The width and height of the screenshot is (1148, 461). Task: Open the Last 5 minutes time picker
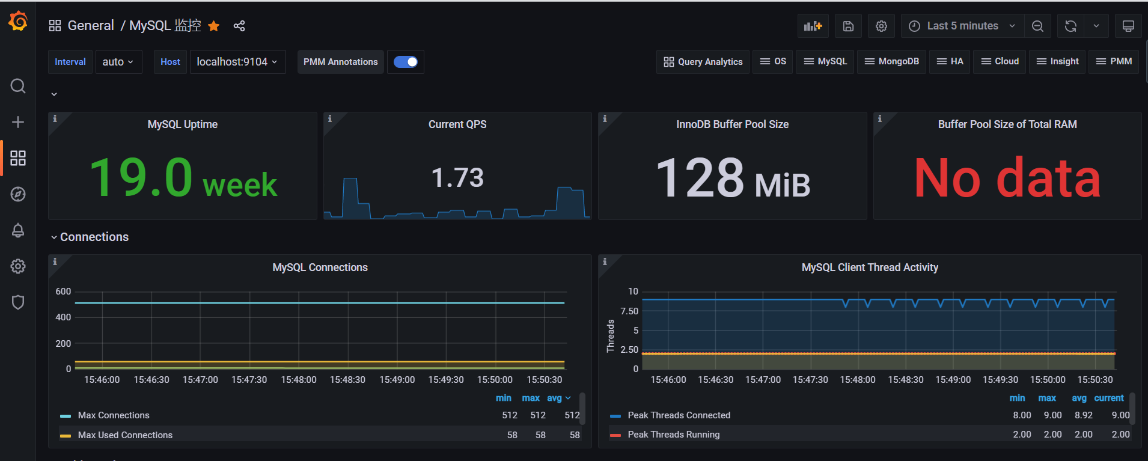coord(962,26)
